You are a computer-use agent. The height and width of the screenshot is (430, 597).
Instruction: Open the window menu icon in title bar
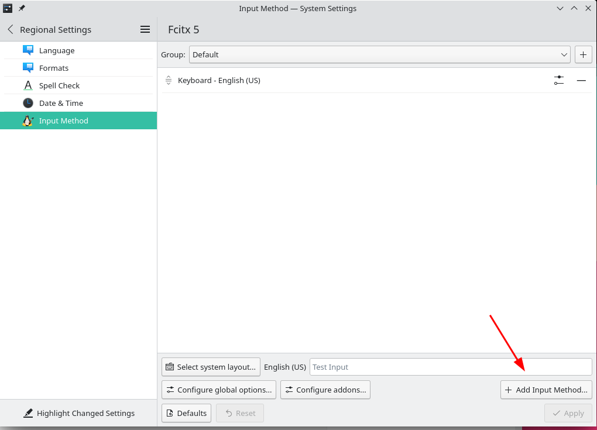tap(8, 8)
